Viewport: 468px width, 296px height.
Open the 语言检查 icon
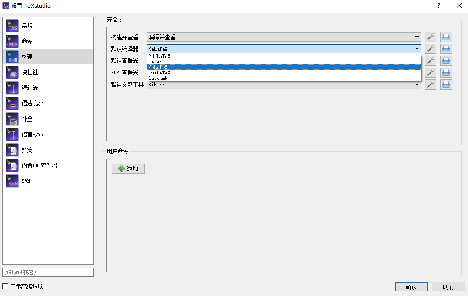pos(12,134)
